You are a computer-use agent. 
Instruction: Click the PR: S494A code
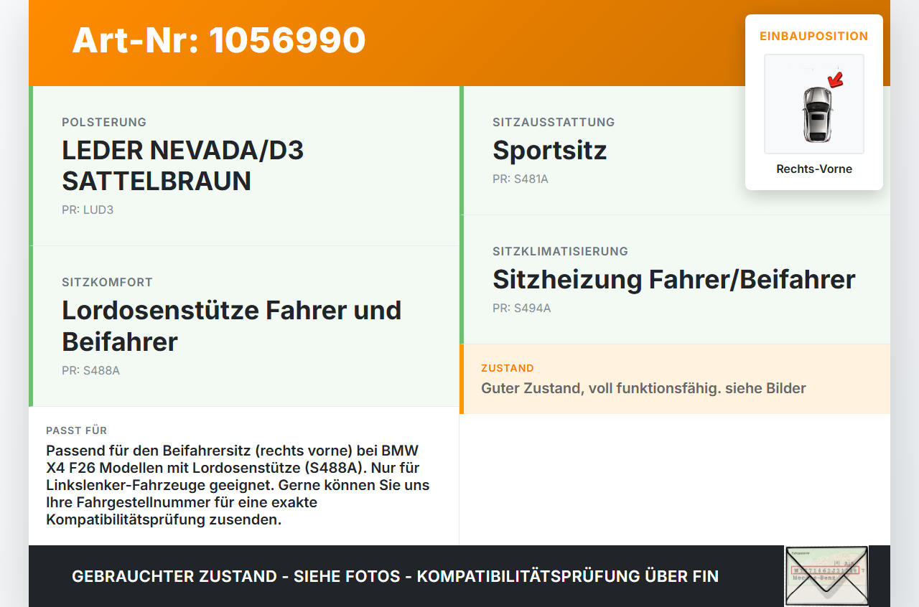click(522, 309)
